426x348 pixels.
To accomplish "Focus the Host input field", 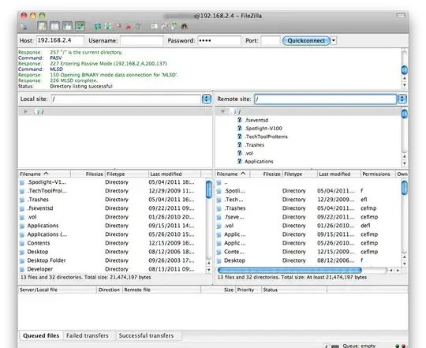I will click(x=60, y=40).
